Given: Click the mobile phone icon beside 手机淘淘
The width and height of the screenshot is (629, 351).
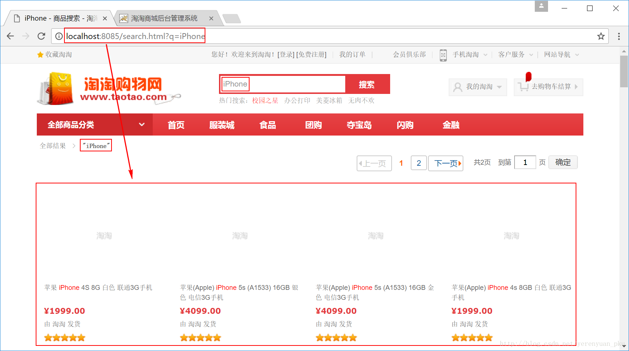Looking at the screenshot, I should point(443,55).
